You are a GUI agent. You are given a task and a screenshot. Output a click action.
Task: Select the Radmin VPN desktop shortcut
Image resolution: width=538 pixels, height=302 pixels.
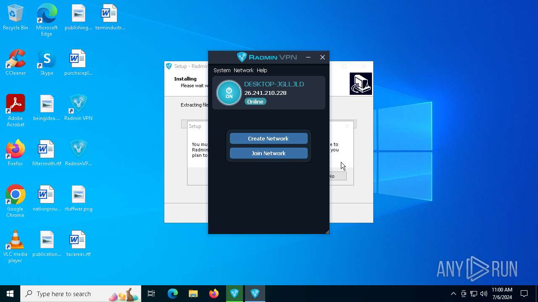(x=78, y=108)
